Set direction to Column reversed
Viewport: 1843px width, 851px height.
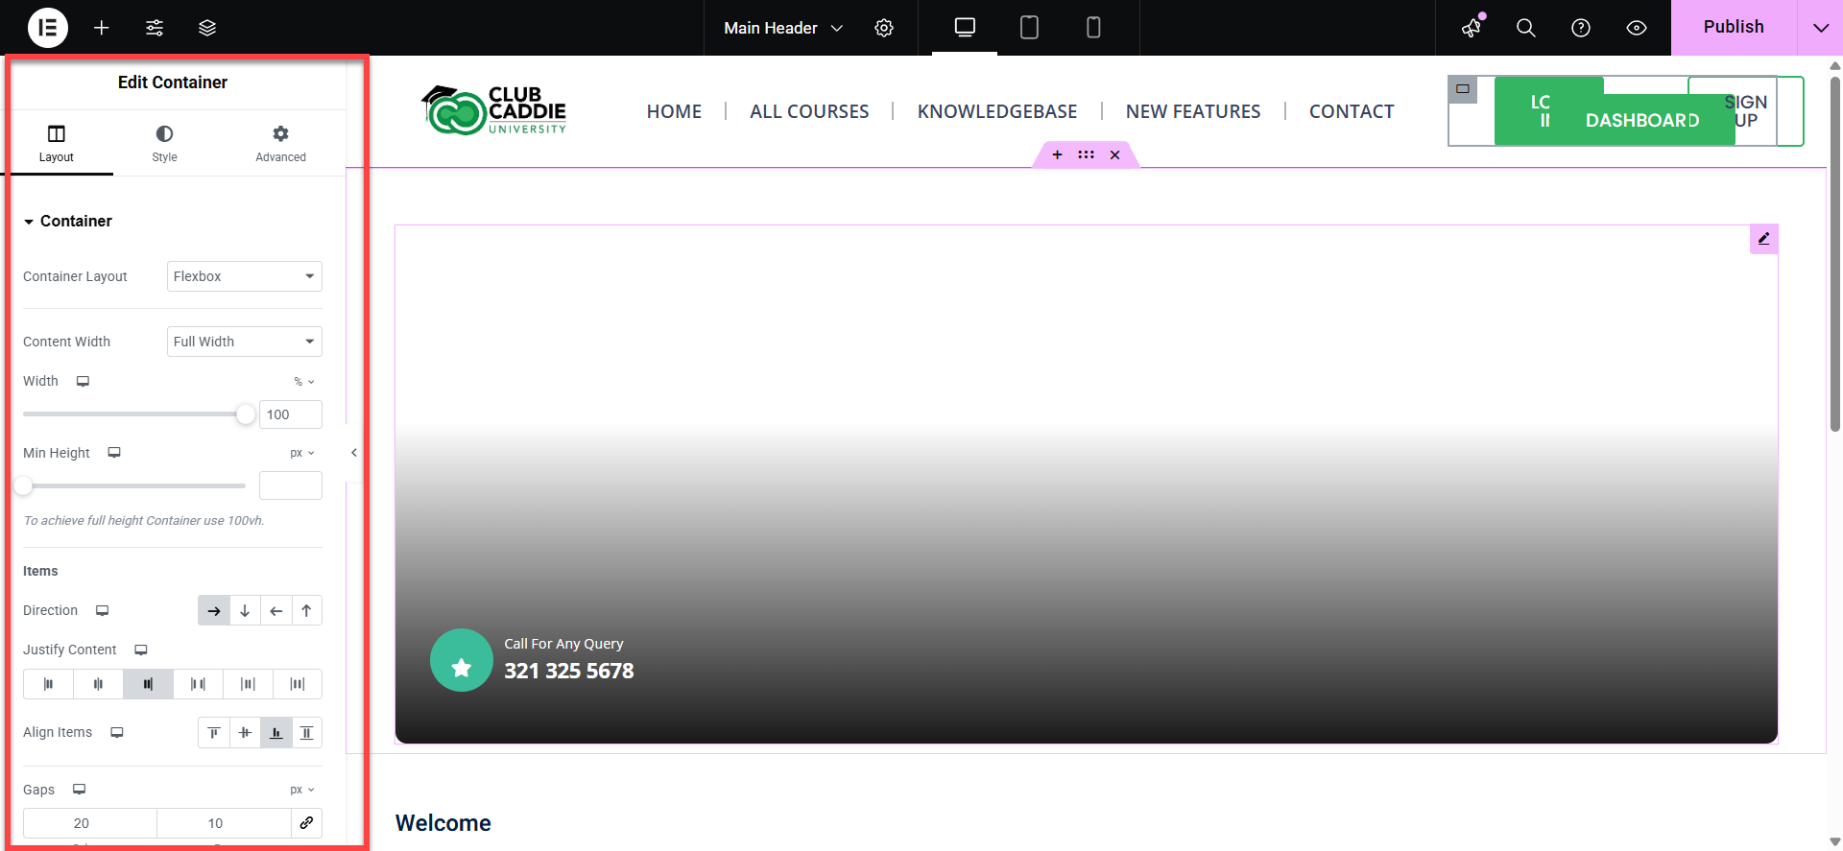click(306, 610)
